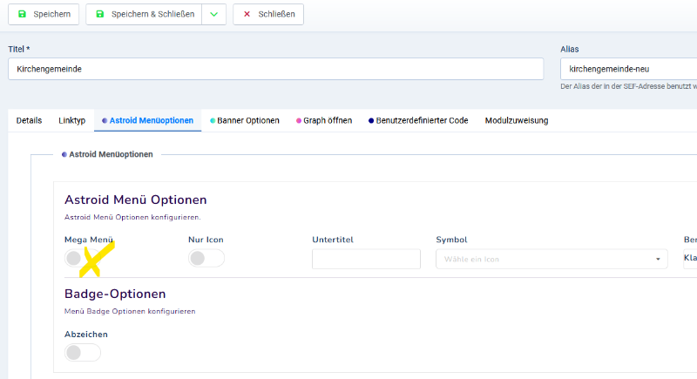Click the Speichern button
This screenshot has height=379, width=697.
coord(44,14)
